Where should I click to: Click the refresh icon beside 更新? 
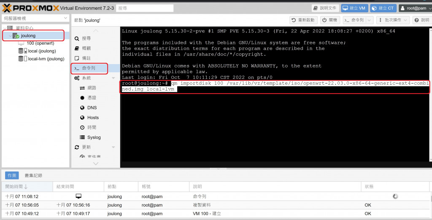point(77,148)
